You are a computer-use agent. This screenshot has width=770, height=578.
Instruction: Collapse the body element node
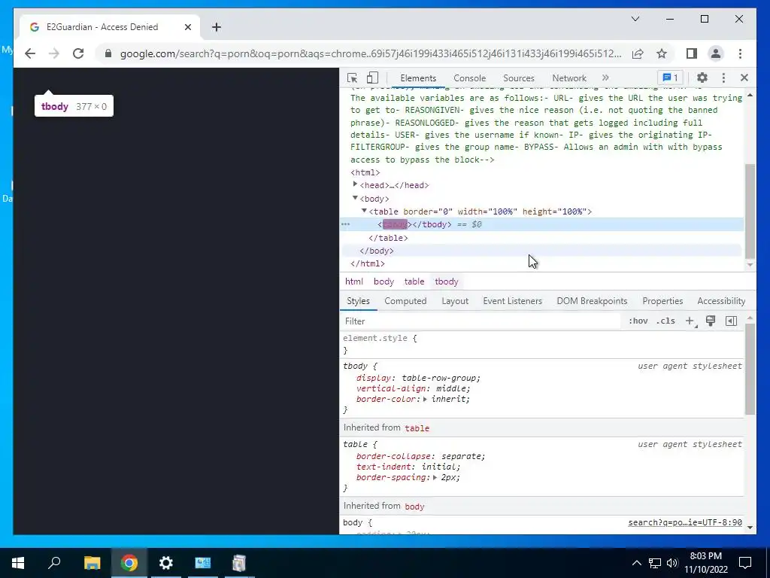355,198
